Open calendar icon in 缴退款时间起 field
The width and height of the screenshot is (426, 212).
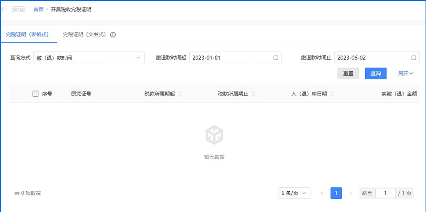click(x=276, y=58)
